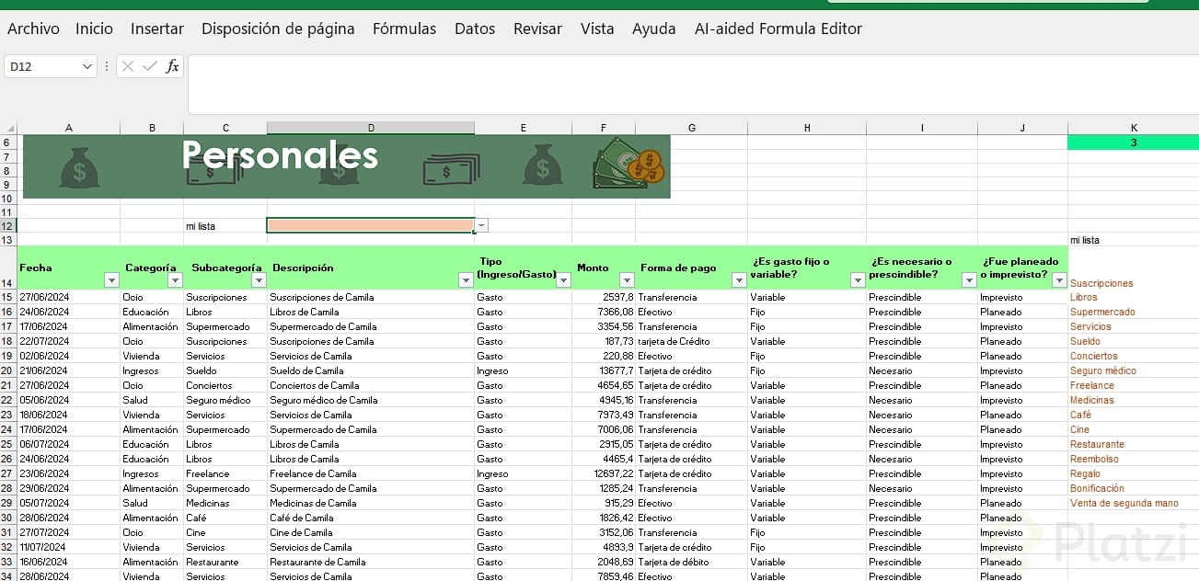Open the Monto column filter button
This screenshot has width=1199, height=581.
[x=627, y=280]
